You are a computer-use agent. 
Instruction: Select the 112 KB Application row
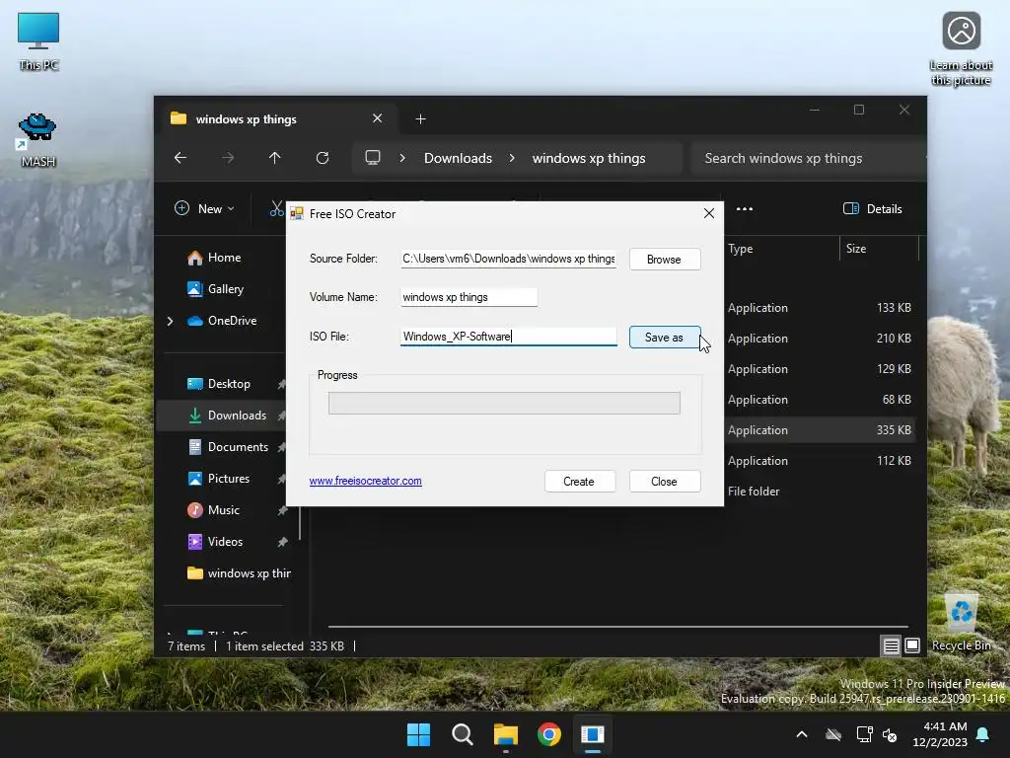click(x=820, y=461)
